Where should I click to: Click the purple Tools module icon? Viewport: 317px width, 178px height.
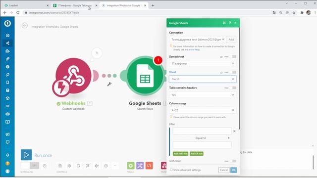(x=140, y=166)
